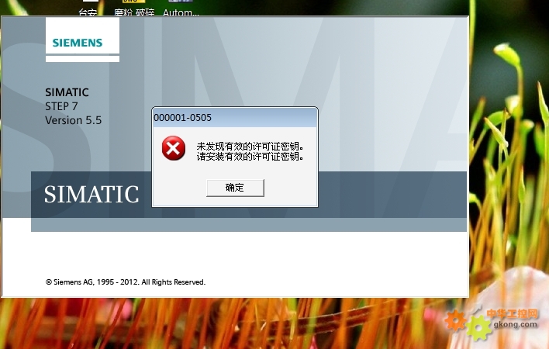Select the message line 未发现有效的许可证密钥。
This screenshot has height=349, width=549.
(250, 146)
